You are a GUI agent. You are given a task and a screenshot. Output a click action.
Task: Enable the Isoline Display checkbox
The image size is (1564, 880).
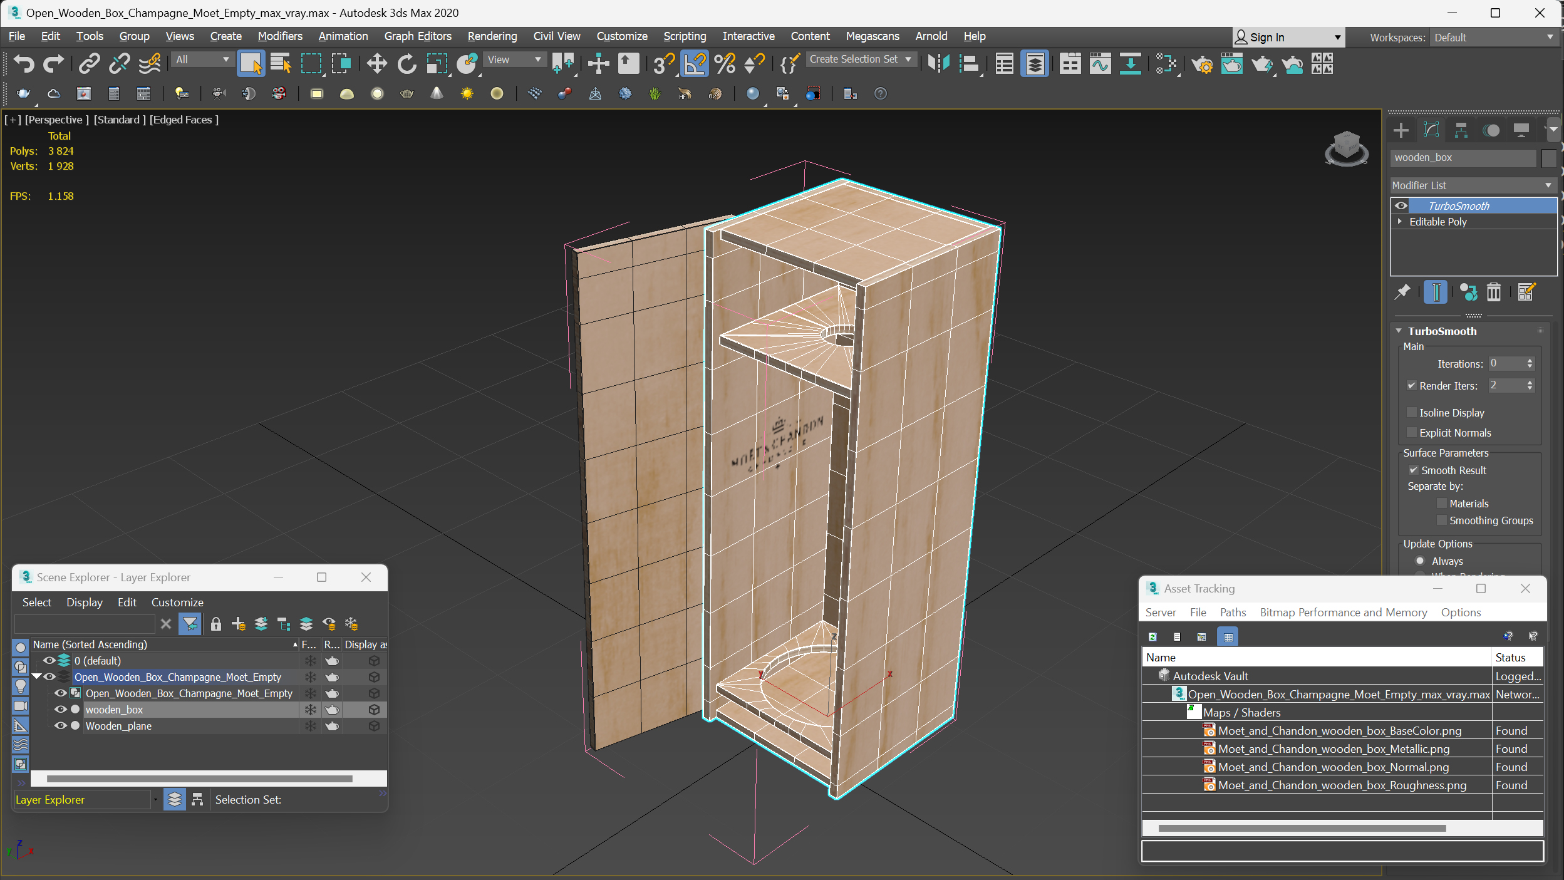coord(1412,412)
